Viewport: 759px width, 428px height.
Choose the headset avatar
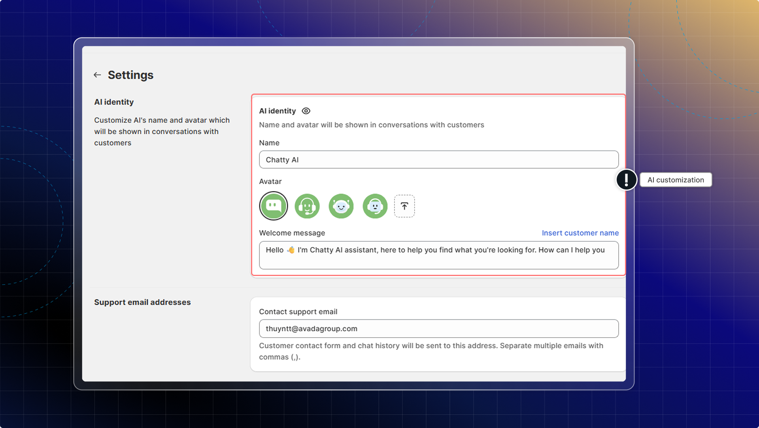[307, 206]
